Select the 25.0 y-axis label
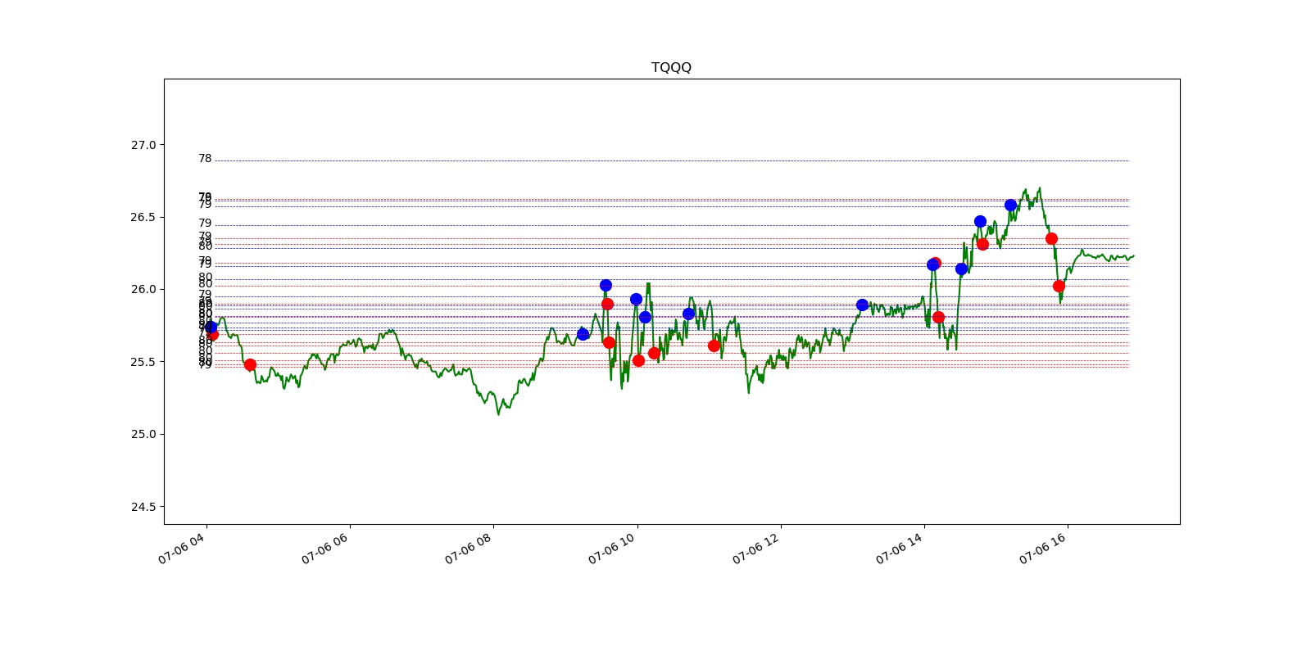 pyautogui.click(x=143, y=434)
